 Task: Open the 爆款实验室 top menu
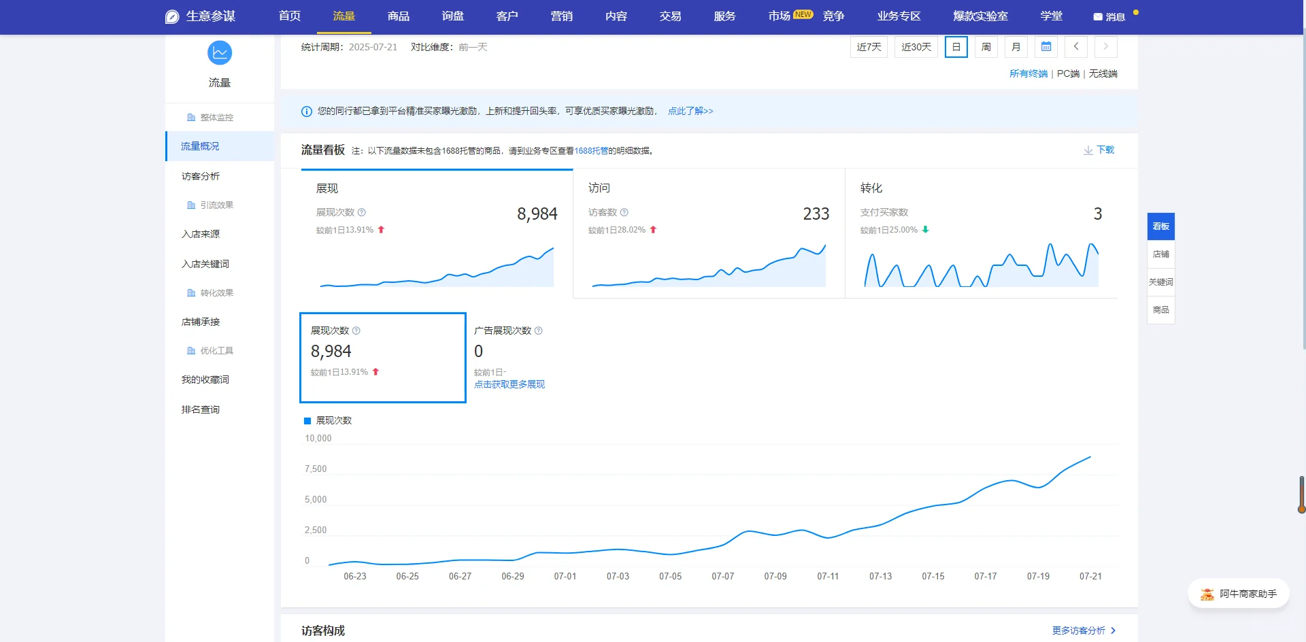980,16
